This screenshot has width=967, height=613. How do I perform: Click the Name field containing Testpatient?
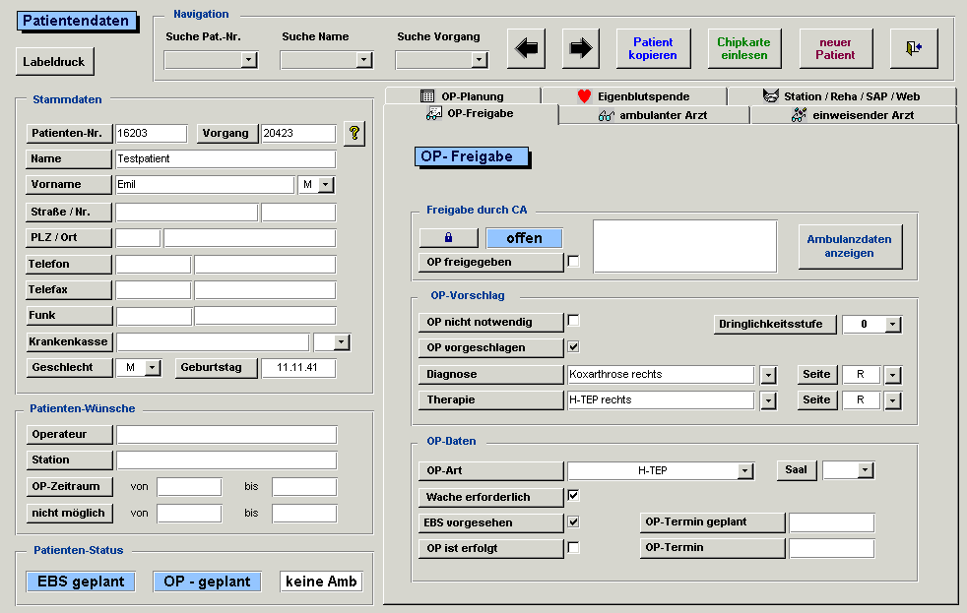(226, 159)
